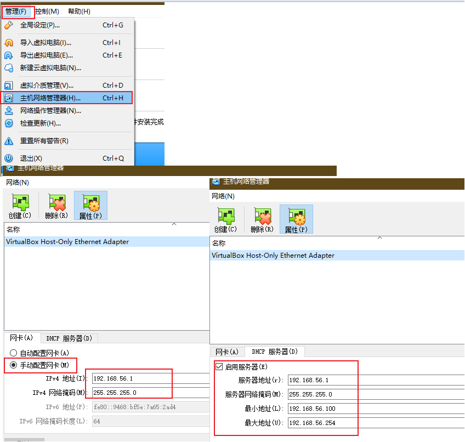Viewport: 465px width, 442px height.
Task: Open the 帮助(H) menu
Action: coord(79,12)
